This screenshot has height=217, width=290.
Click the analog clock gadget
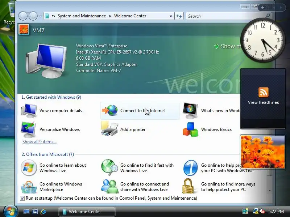pos(262,40)
